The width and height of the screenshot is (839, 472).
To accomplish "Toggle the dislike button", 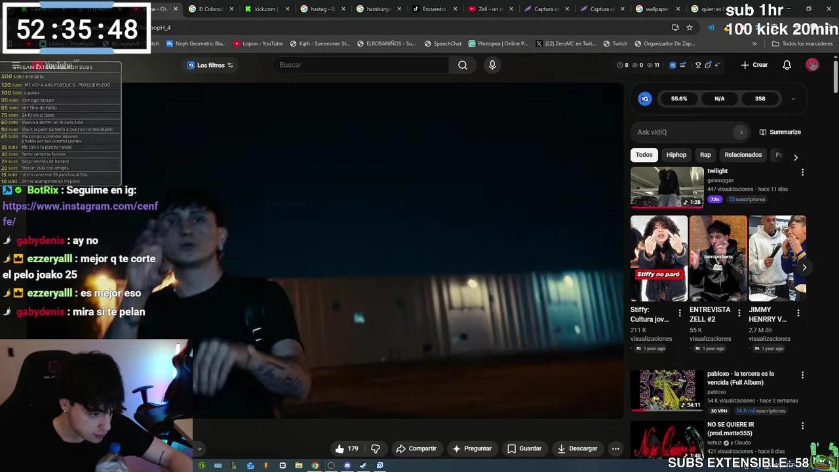I will click(375, 448).
